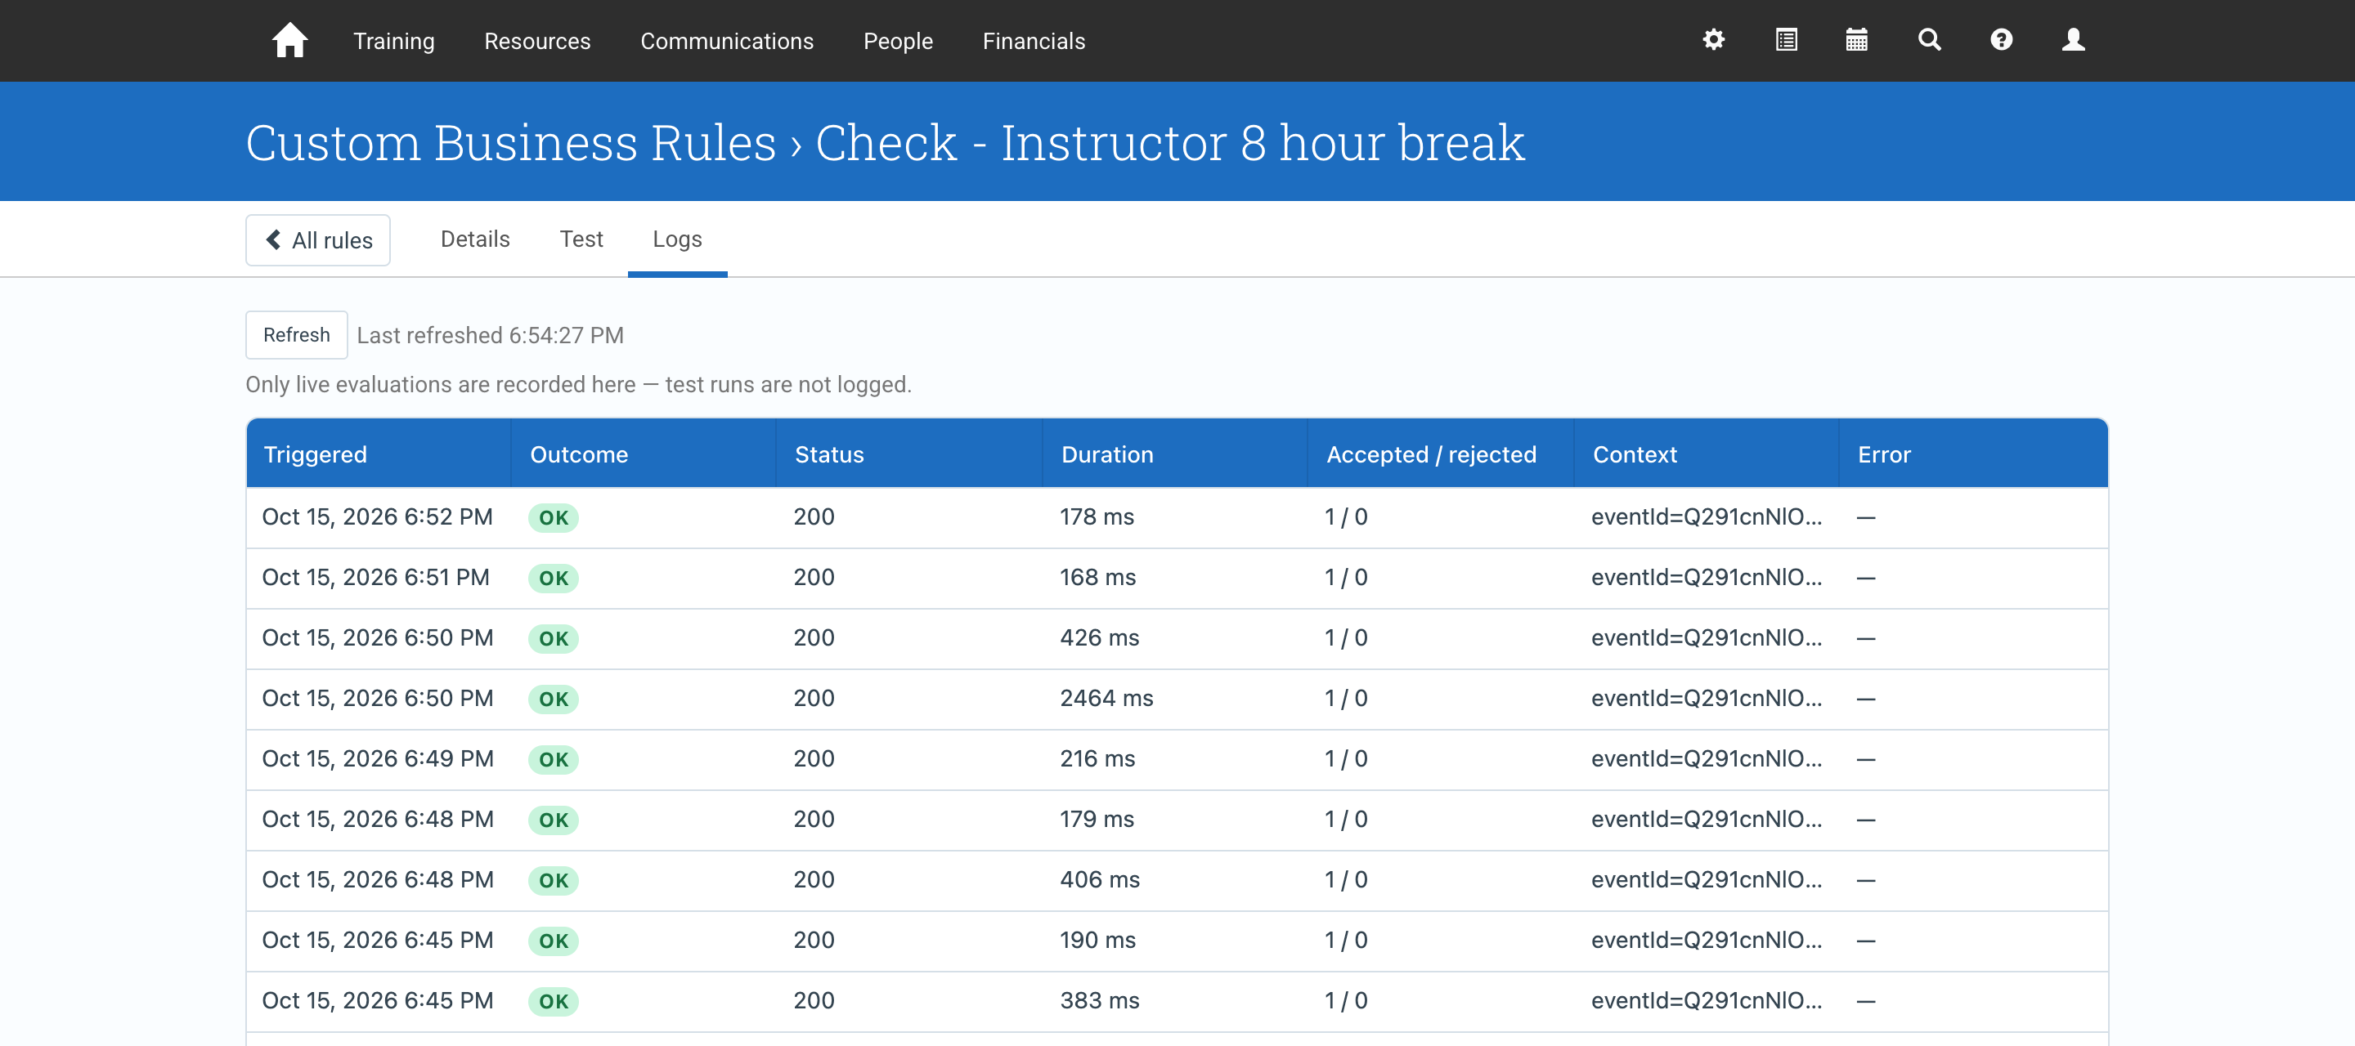
Task: Click the Refresh button
Action: [296, 334]
